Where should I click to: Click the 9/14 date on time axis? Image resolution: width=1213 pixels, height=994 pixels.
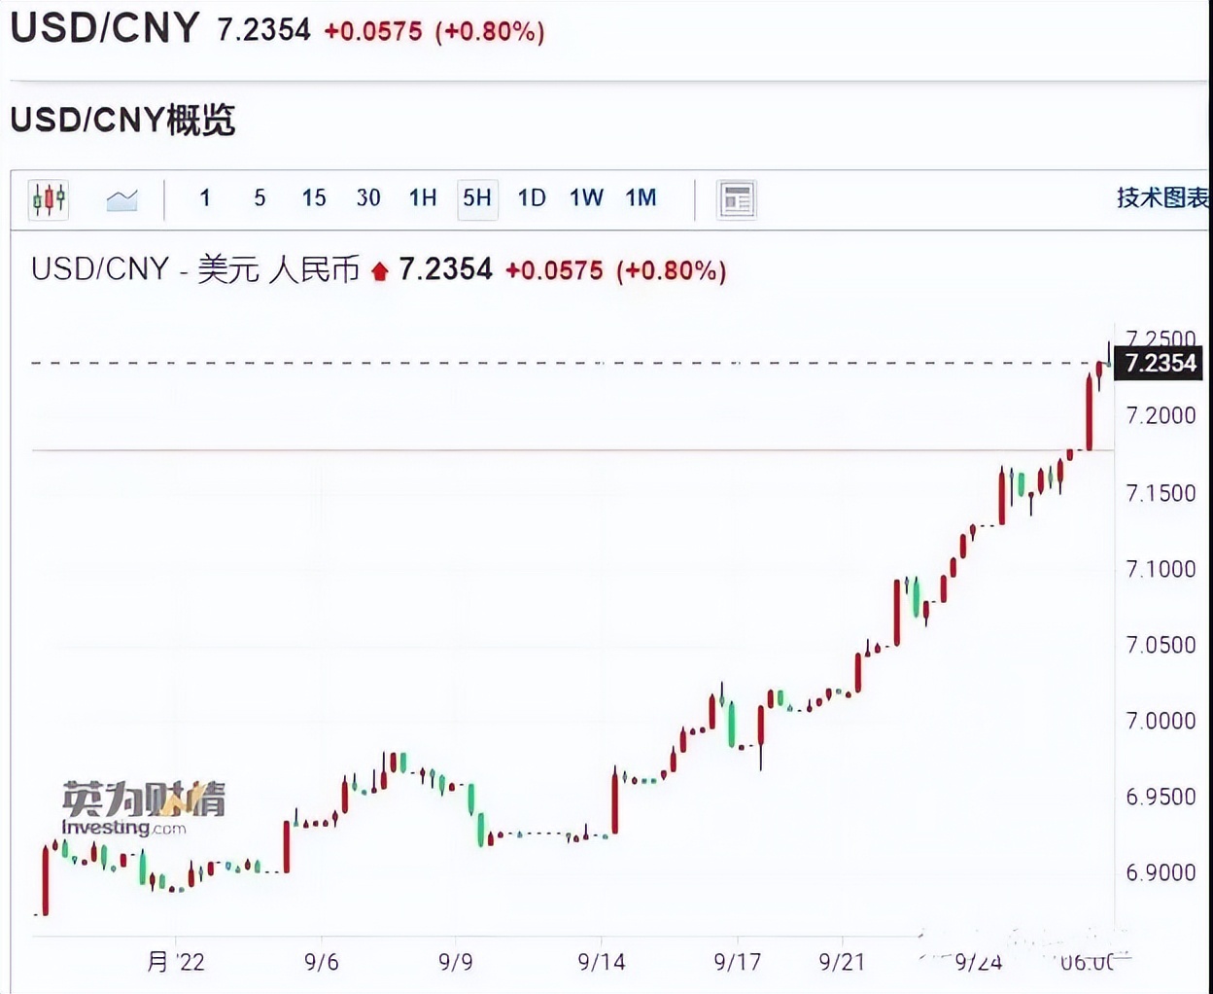602,962
